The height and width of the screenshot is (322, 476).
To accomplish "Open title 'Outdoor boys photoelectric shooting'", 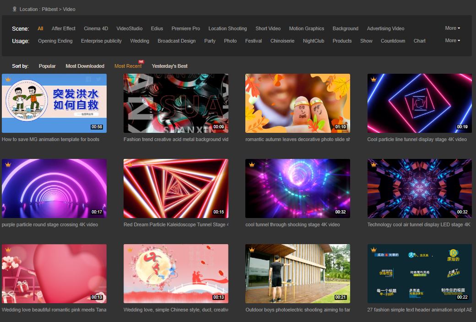I will click(297, 310).
